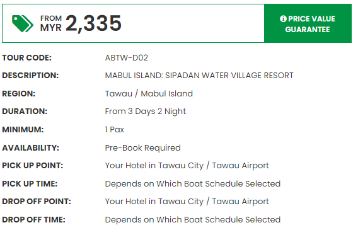The image size is (358, 230).
Task: Open the Price Value Guarantee button
Action: pyautogui.click(x=308, y=23)
